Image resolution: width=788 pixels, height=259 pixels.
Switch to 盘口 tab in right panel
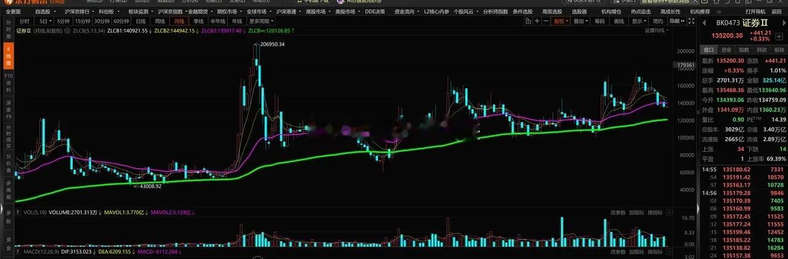tap(709, 50)
